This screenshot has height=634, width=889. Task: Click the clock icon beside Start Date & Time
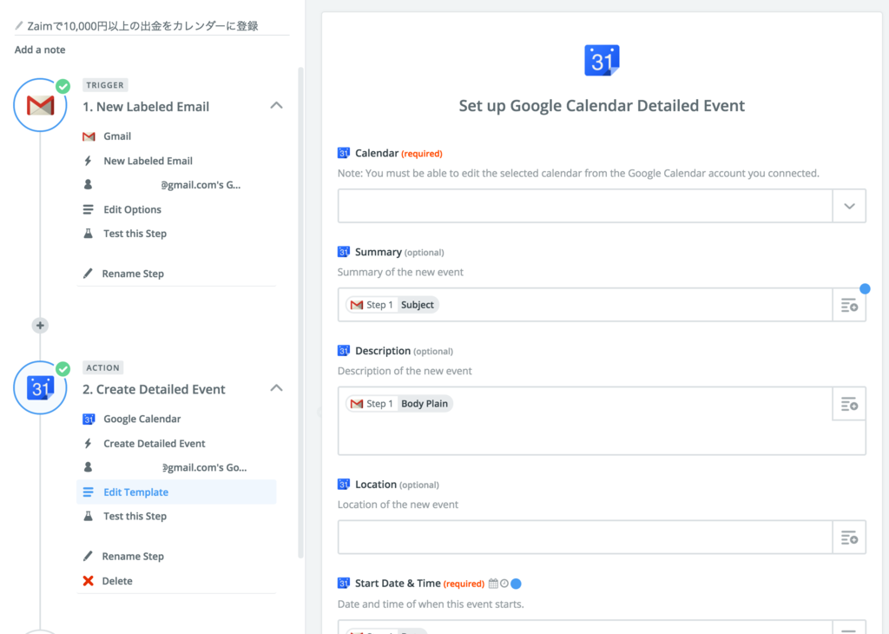[504, 584]
